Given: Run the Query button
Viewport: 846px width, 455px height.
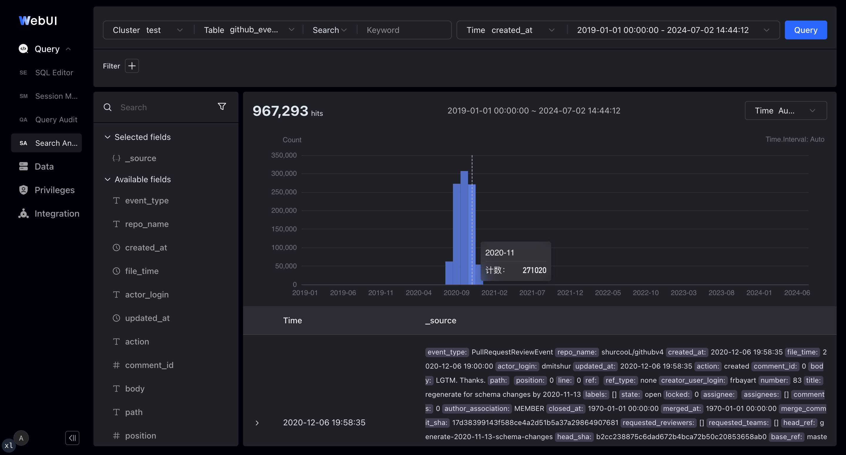Looking at the screenshot, I should tap(806, 30).
